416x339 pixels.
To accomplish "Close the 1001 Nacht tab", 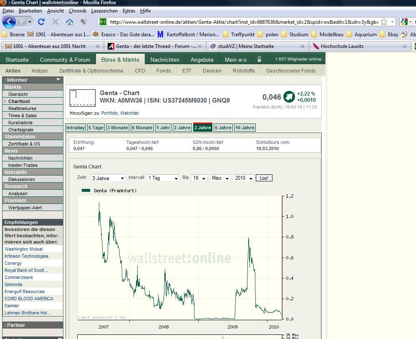I will tap(98, 46).
